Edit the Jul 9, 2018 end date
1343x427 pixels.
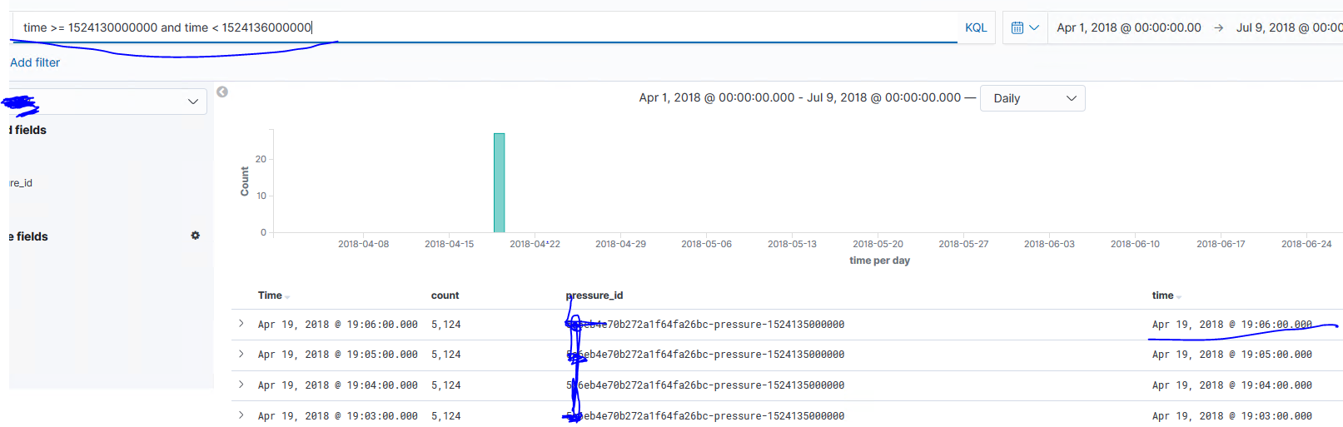1289,27
